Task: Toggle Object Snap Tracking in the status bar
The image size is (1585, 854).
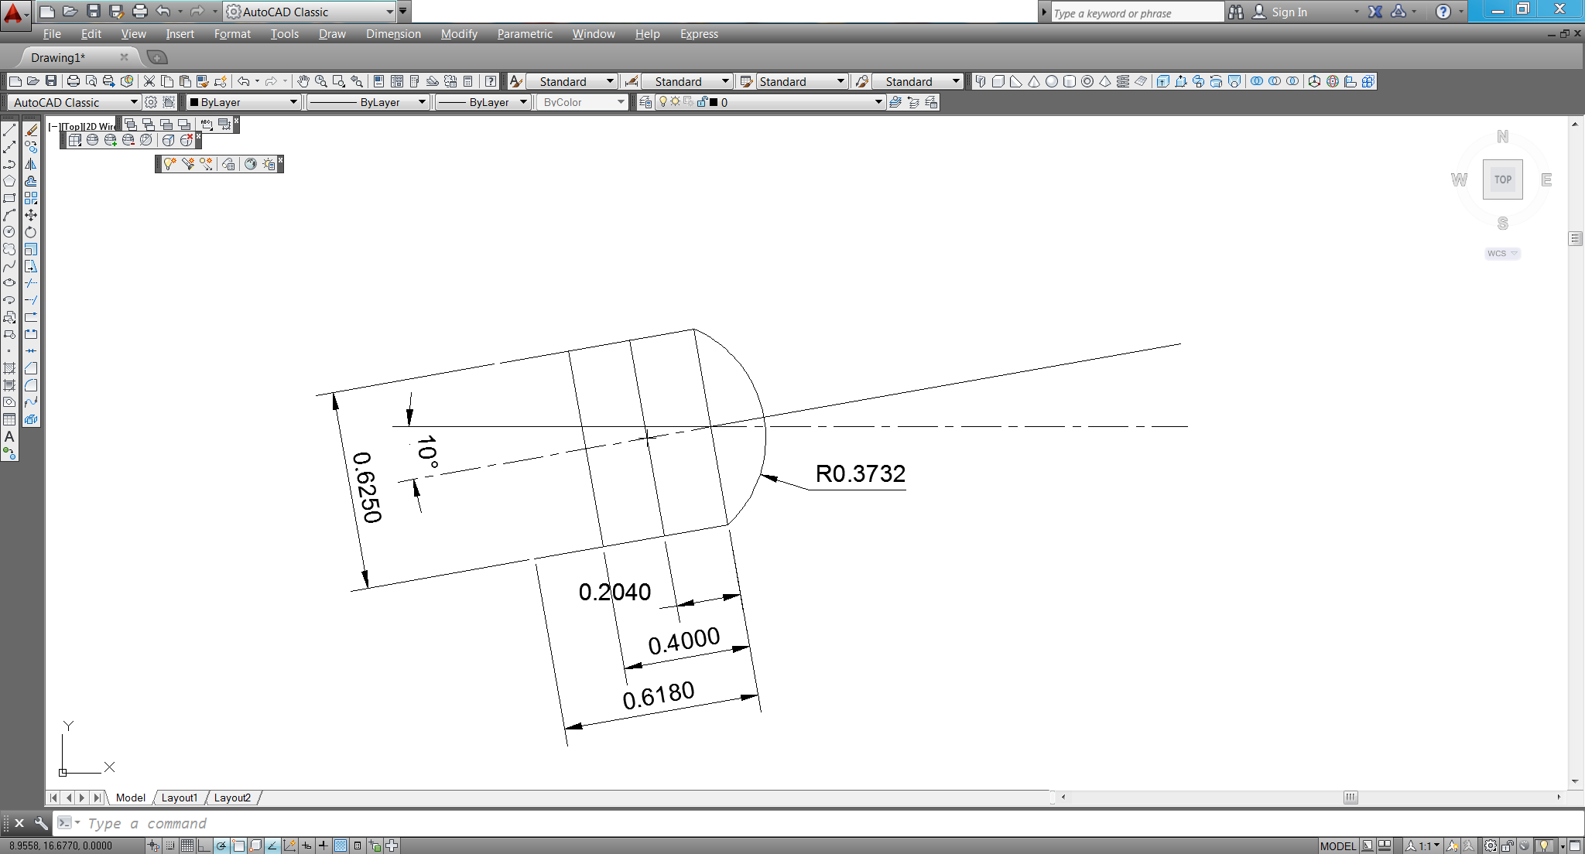Action: pyautogui.click(x=272, y=845)
